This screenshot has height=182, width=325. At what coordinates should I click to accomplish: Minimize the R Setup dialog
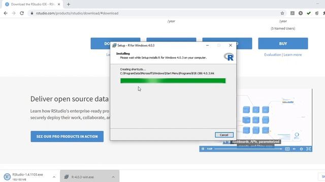(207, 45)
